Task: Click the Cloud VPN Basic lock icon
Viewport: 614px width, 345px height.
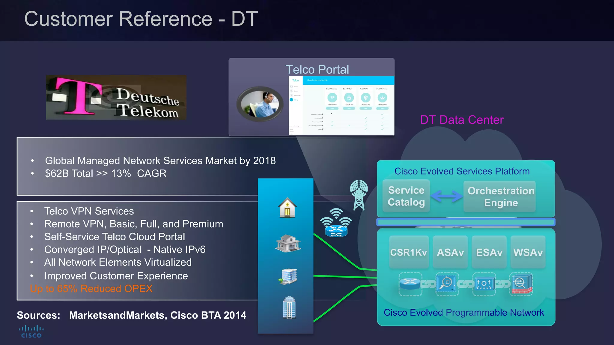Action: (349, 98)
